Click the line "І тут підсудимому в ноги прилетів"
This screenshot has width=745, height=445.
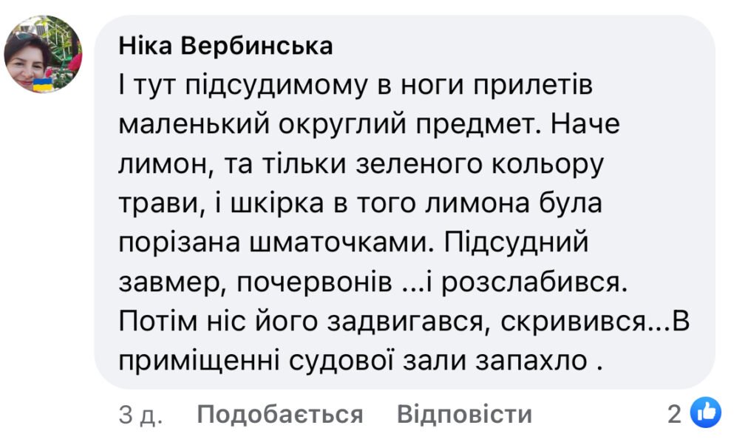coord(356,86)
